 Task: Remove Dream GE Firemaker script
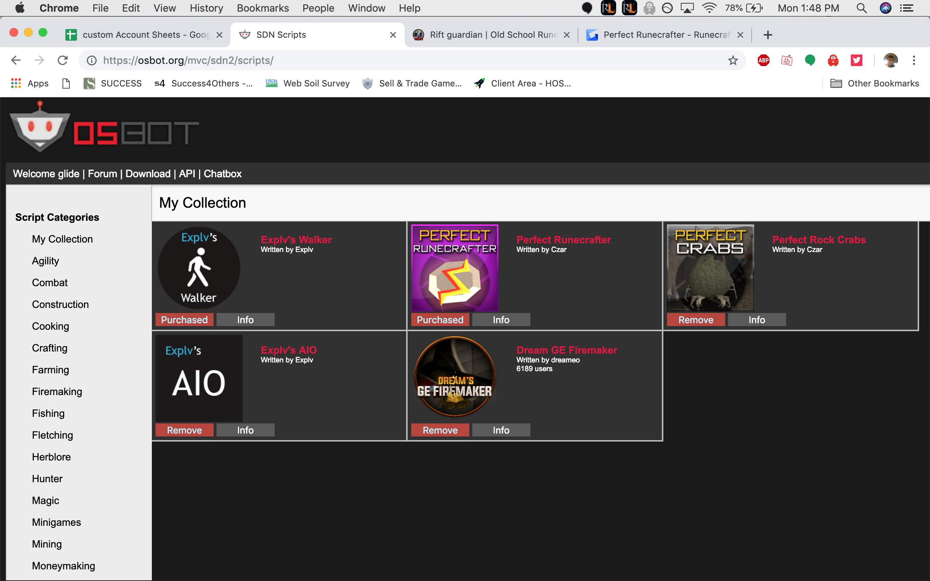[440, 430]
